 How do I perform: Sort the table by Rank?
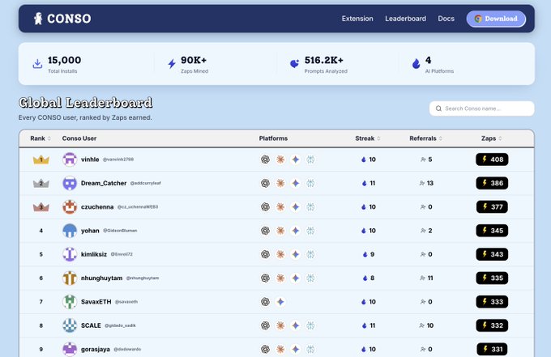[41, 138]
